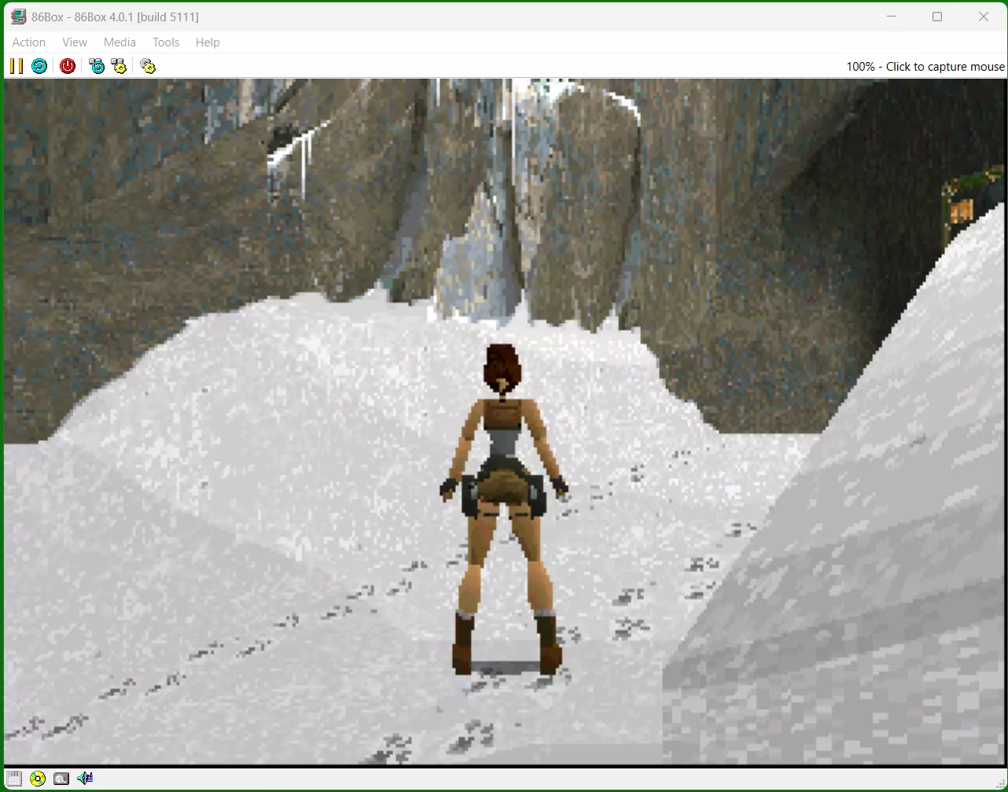Send Ctrl+Alt+Esc using toolbar icon

119,66
